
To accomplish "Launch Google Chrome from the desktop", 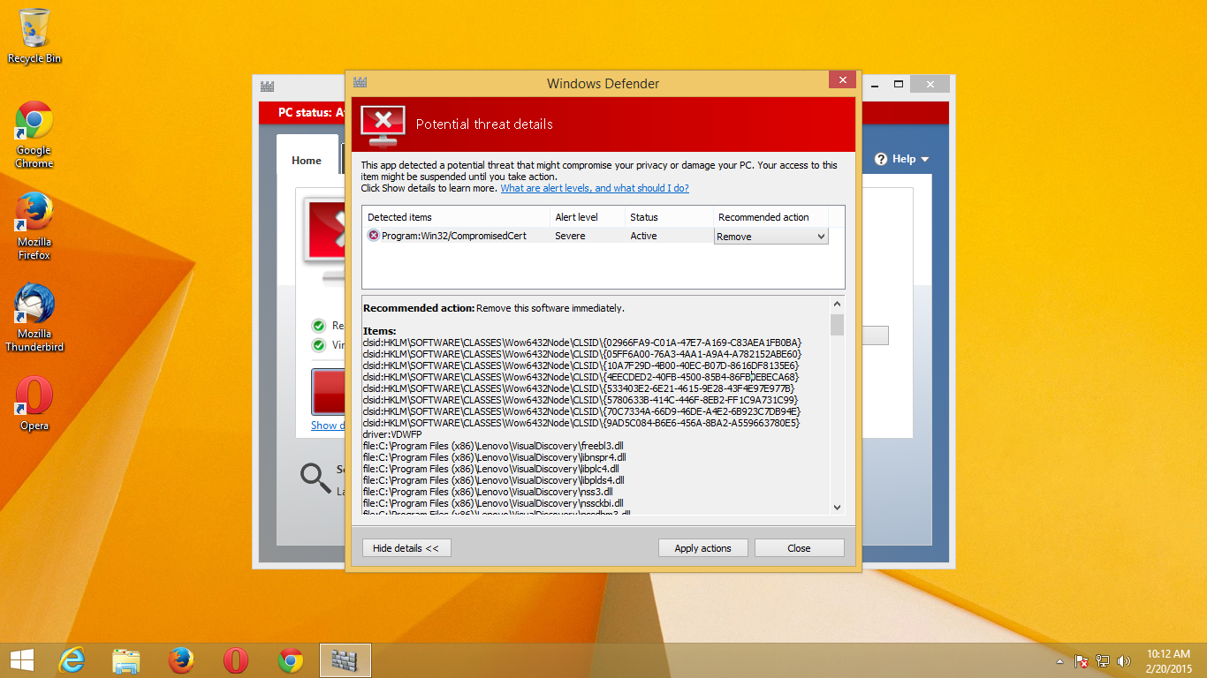I will click(x=34, y=117).
